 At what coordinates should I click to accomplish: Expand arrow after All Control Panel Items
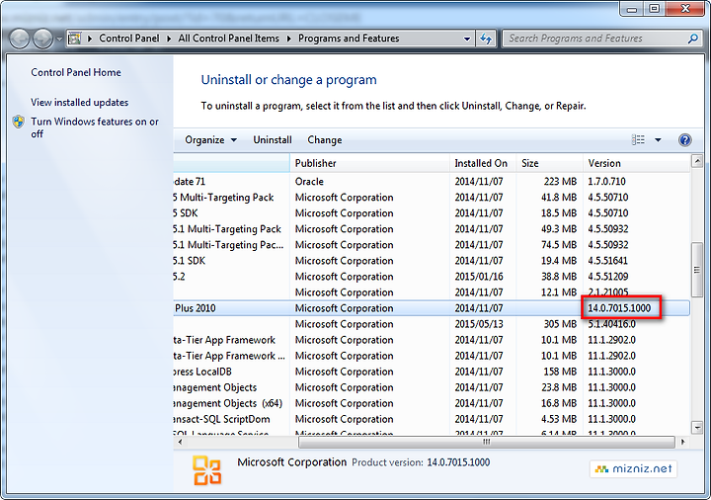pos(288,39)
